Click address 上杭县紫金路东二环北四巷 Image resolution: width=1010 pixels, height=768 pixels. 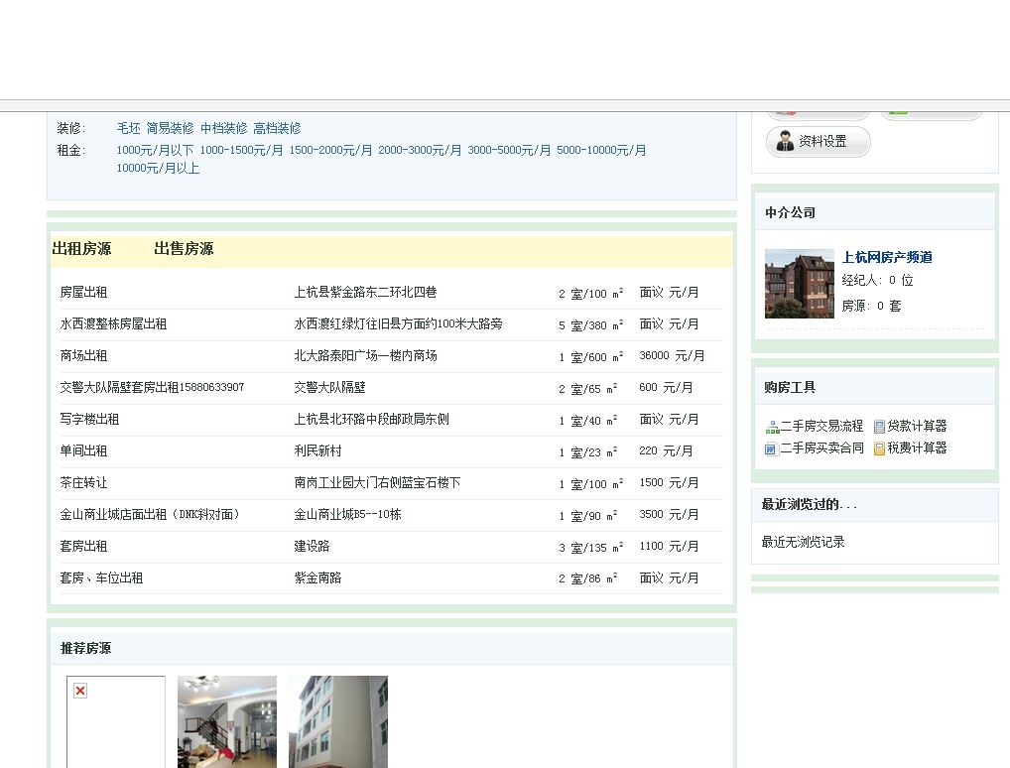365,293
